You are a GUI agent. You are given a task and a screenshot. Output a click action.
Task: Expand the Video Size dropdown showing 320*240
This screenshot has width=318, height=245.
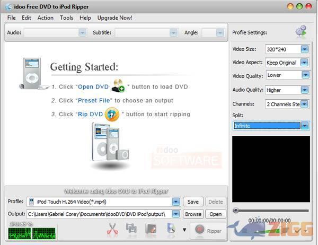[x=305, y=49]
